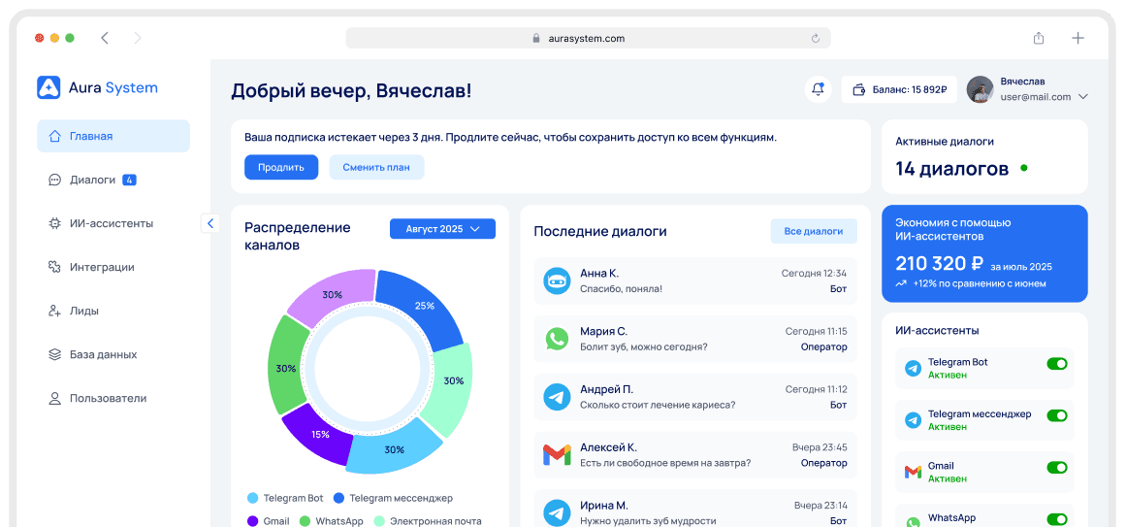Go to Главная in sidebar

click(113, 136)
